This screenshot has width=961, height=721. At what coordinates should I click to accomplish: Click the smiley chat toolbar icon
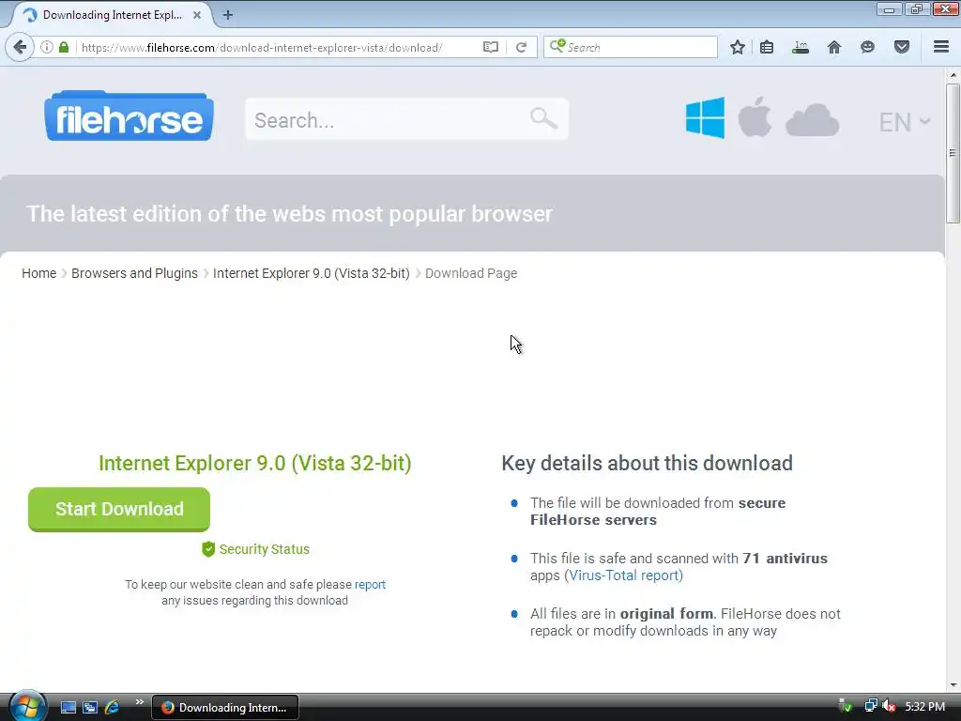(867, 47)
